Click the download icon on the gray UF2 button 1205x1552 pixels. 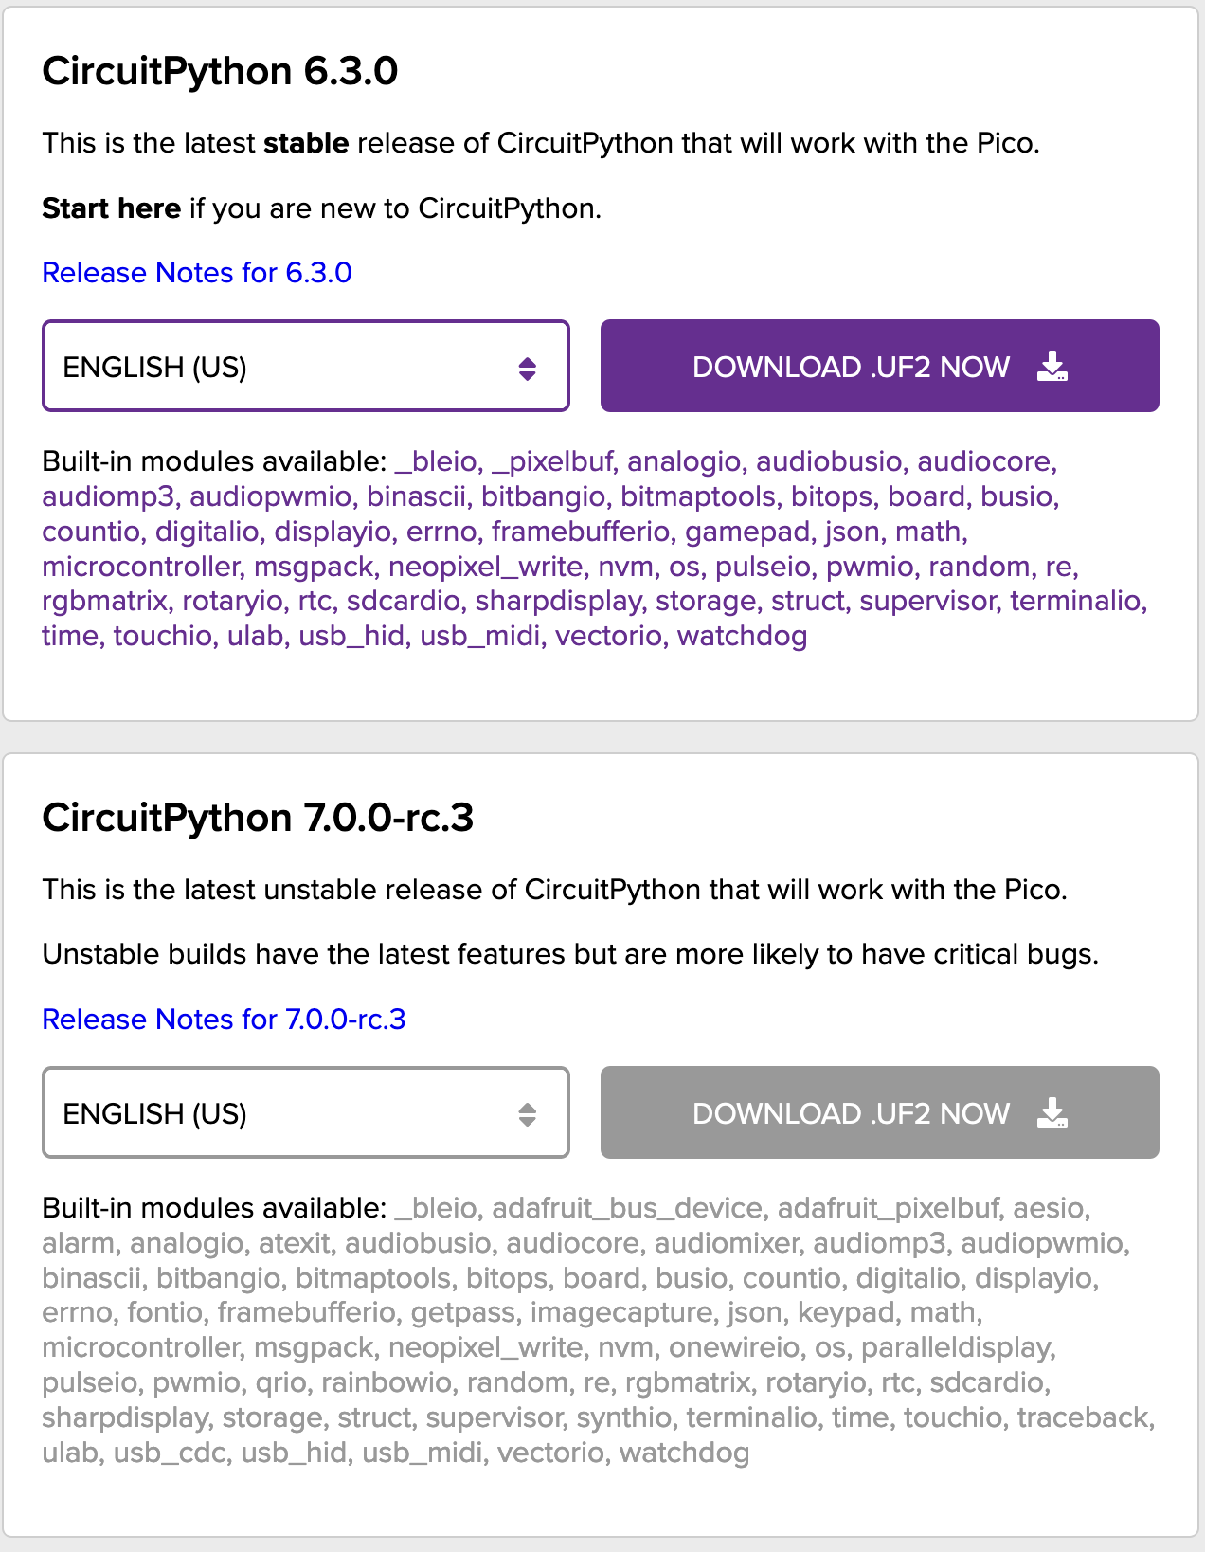pyautogui.click(x=1052, y=1112)
